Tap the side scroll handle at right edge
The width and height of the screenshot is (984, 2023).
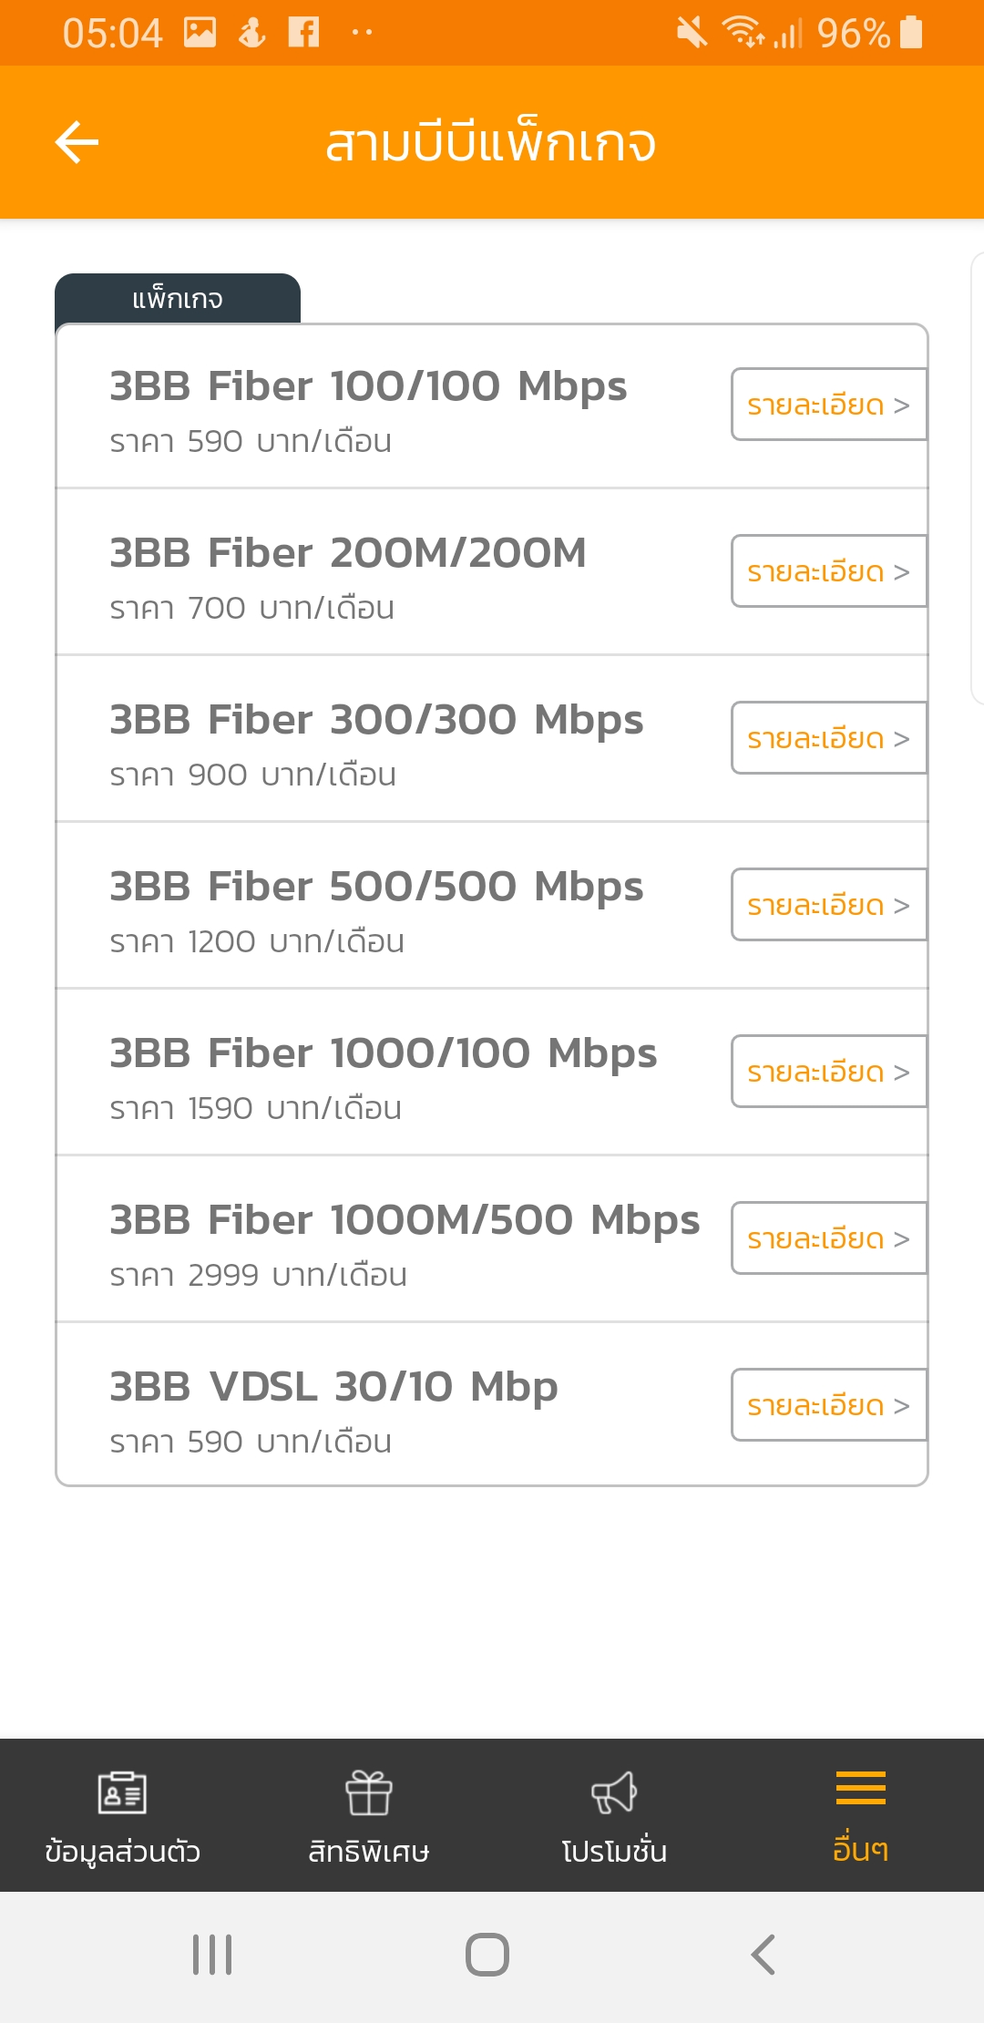[978, 478]
